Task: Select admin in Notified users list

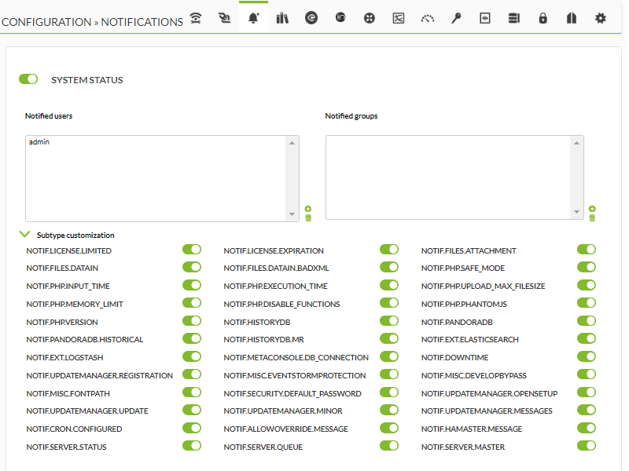Action: coord(39,142)
